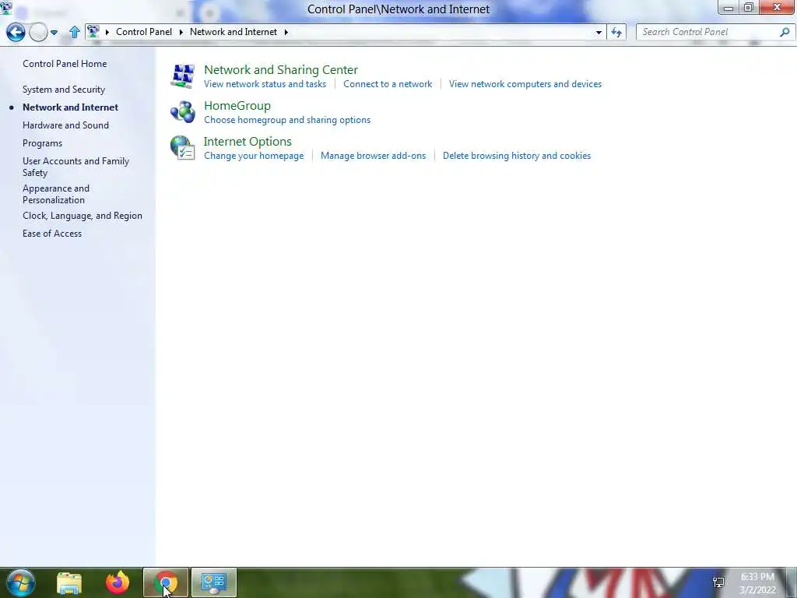
Task: Open Clock, Language, and Region
Action: click(83, 216)
